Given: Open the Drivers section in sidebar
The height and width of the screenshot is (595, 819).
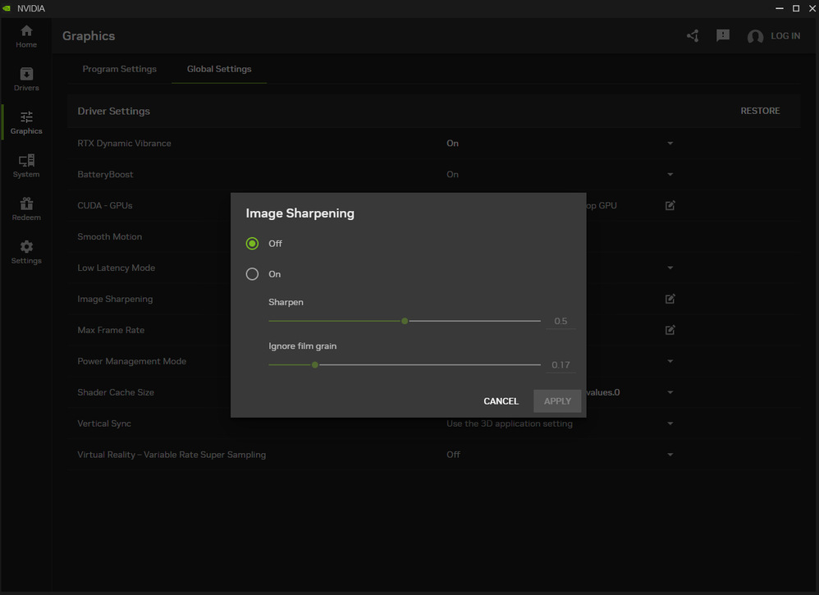Looking at the screenshot, I should pos(26,80).
